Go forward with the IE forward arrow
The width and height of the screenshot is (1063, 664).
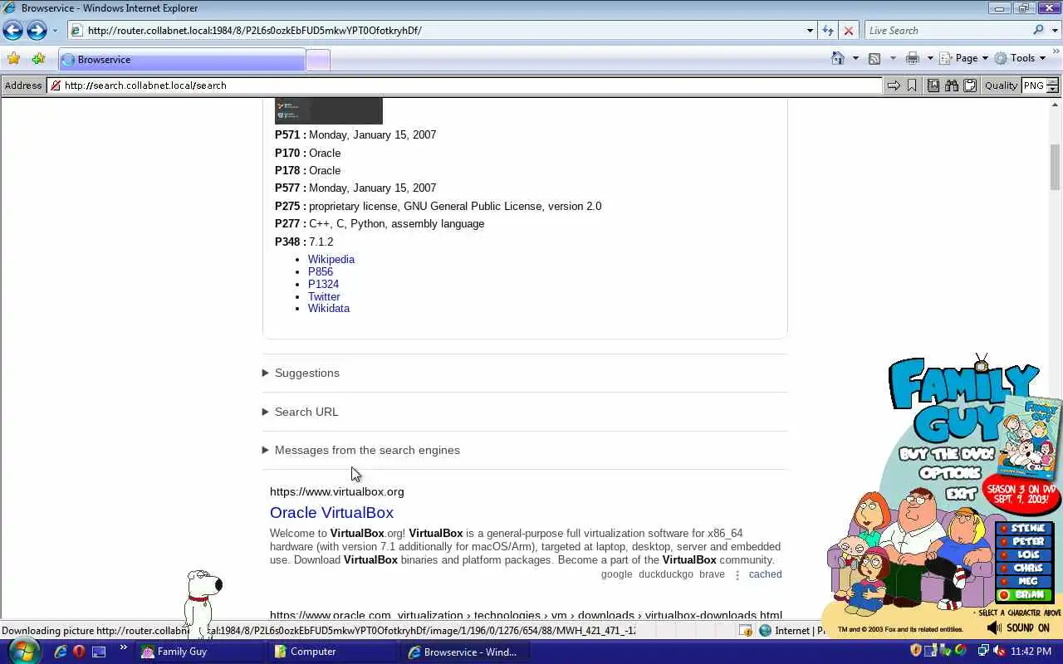tap(37, 31)
